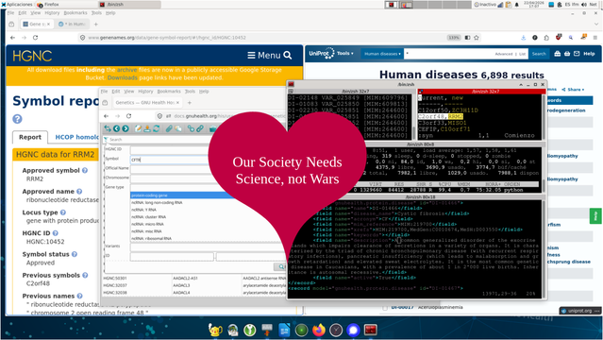
Task: Select the Report tab on HGNC page
Action: coord(30,137)
